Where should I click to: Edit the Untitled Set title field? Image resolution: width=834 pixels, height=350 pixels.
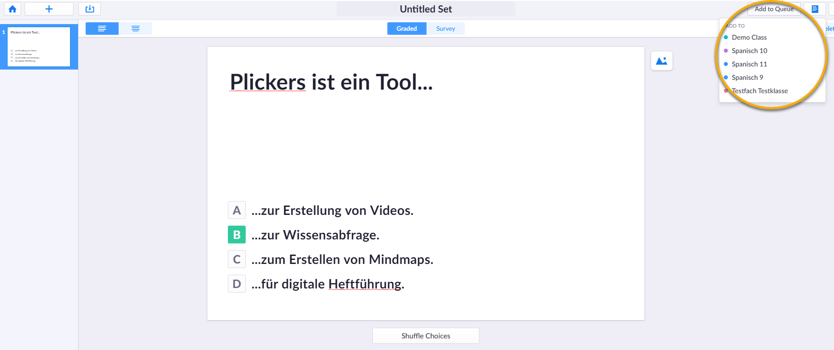pos(426,9)
